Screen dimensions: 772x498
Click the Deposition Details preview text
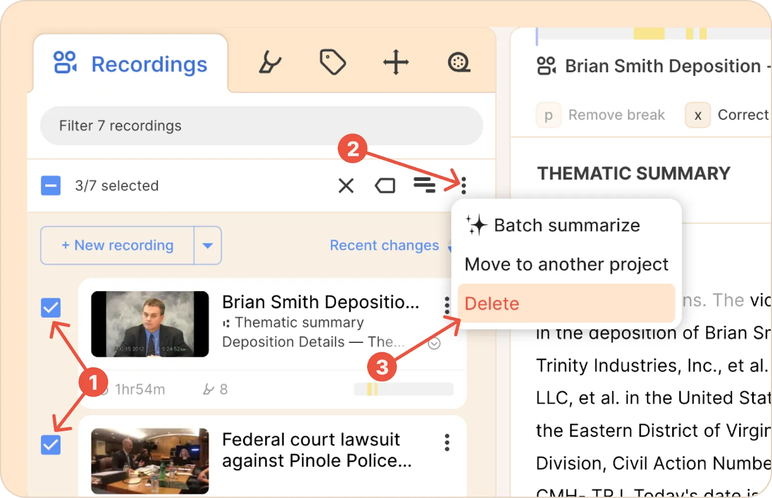click(x=313, y=342)
